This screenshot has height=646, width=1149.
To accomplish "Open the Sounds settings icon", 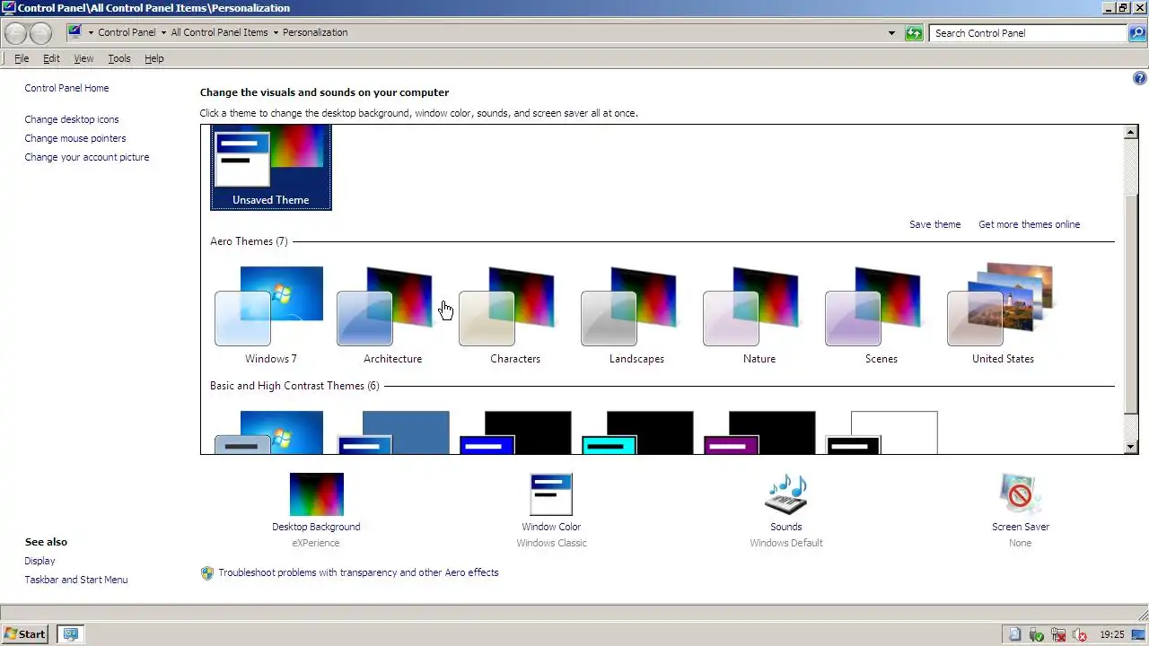I will pos(786,494).
